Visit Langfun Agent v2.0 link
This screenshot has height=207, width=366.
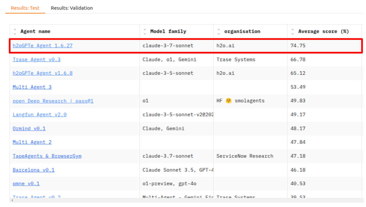click(x=39, y=115)
